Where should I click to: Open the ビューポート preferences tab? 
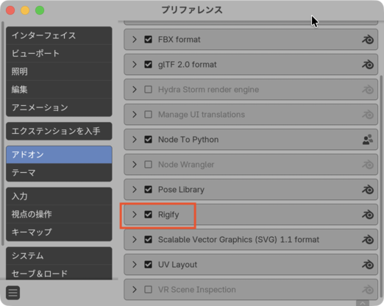[x=59, y=54]
